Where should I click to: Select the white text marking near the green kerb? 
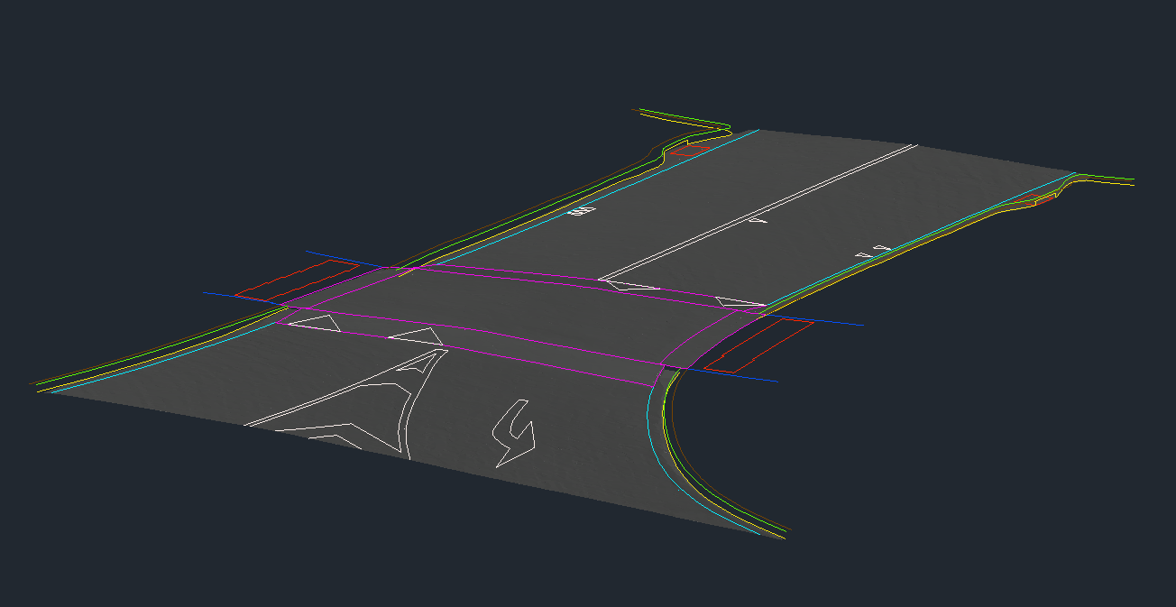click(583, 212)
